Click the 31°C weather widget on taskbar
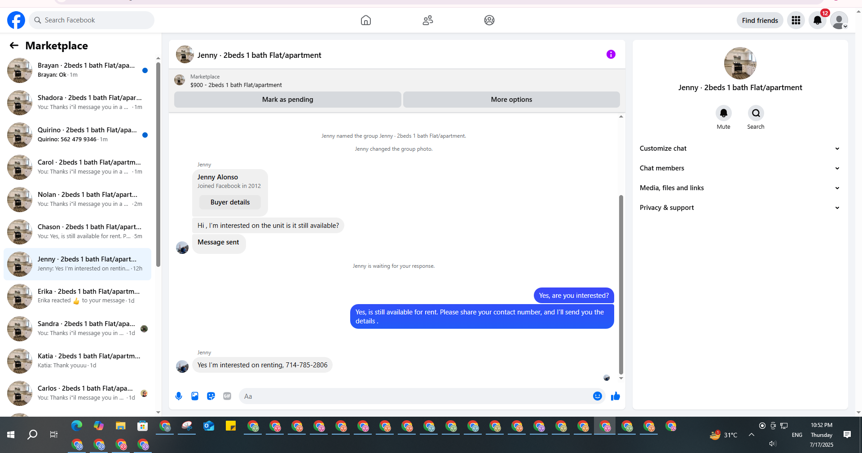Screen dimensions: 862x453 click(723, 435)
